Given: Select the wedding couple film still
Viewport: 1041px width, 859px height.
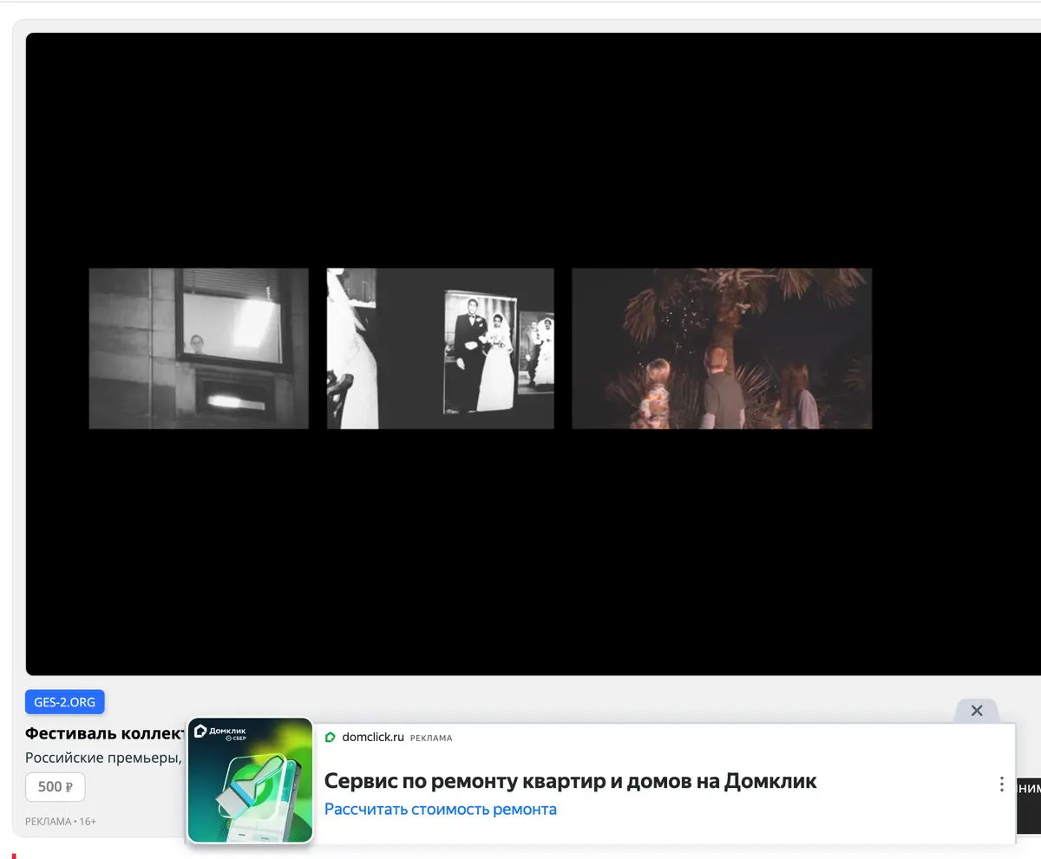Looking at the screenshot, I should tap(441, 348).
